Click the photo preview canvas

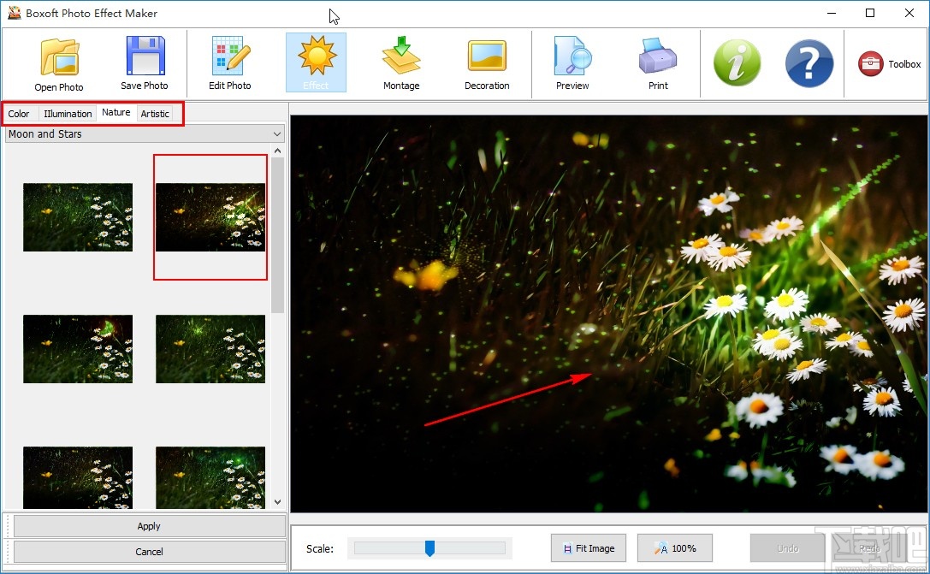click(608, 314)
